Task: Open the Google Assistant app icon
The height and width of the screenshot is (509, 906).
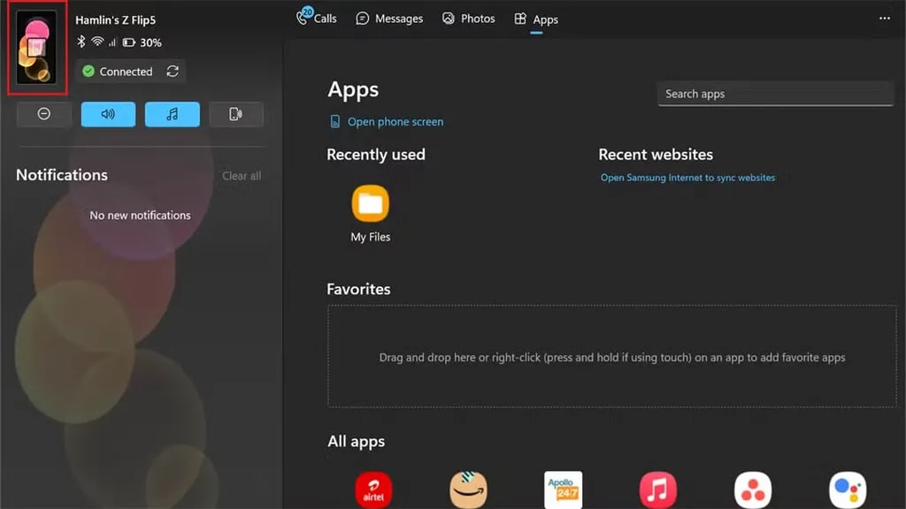Action: [x=847, y=488]
